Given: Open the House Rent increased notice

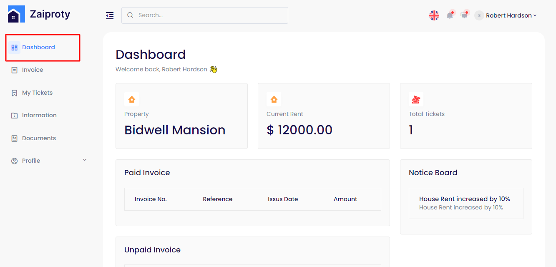Looking at the screenshot, I should (x=465, y=199).
